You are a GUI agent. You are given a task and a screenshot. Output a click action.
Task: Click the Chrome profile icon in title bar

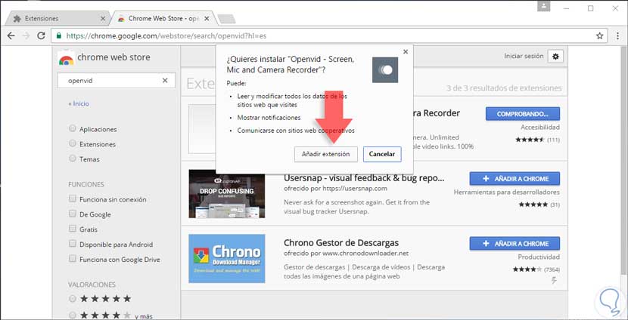[x=544, y=6]
